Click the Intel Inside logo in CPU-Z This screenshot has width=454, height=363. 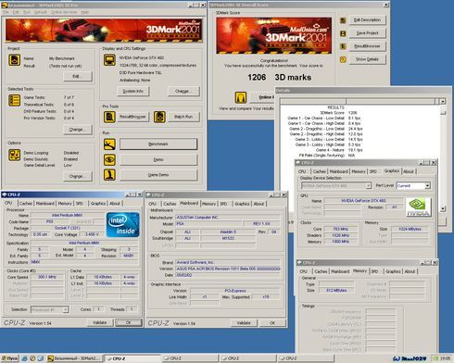[x=122, y=225]
